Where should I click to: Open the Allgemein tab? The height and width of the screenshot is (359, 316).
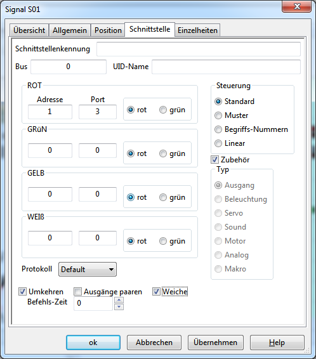[x=70, y=30]
